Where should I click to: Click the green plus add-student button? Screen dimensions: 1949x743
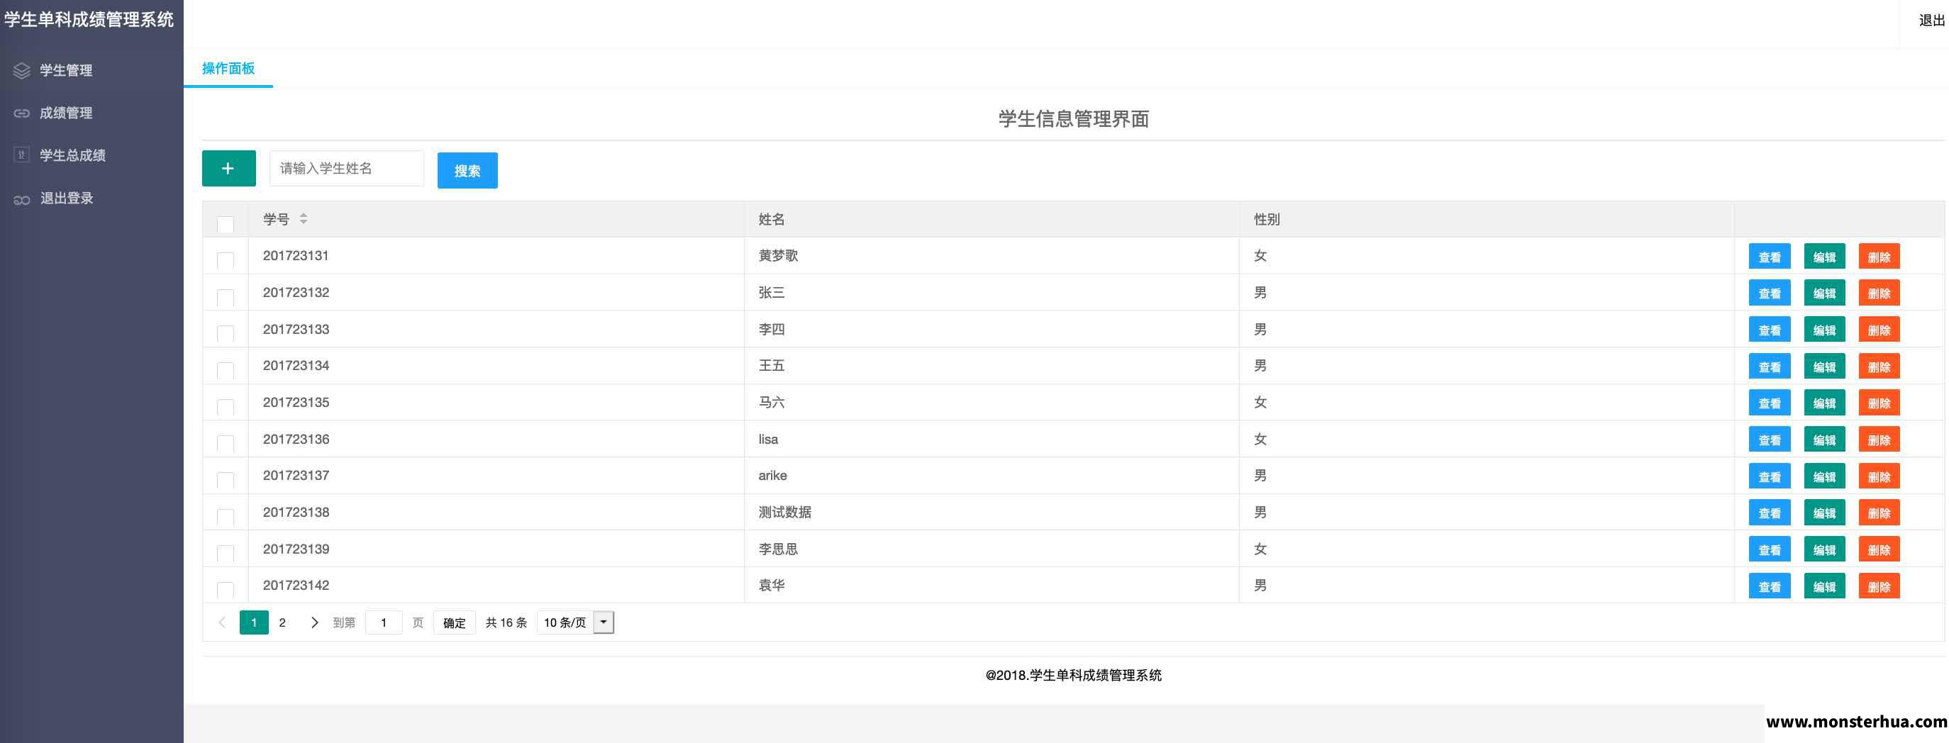pos(228,168)
